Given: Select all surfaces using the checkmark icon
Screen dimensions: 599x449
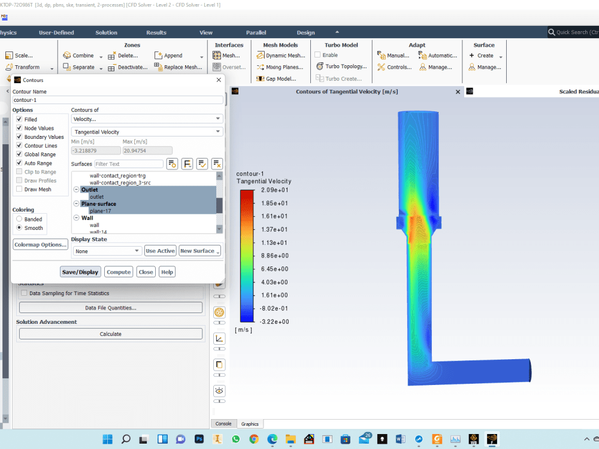Looking at the screenshot, I should click(202, 163).
